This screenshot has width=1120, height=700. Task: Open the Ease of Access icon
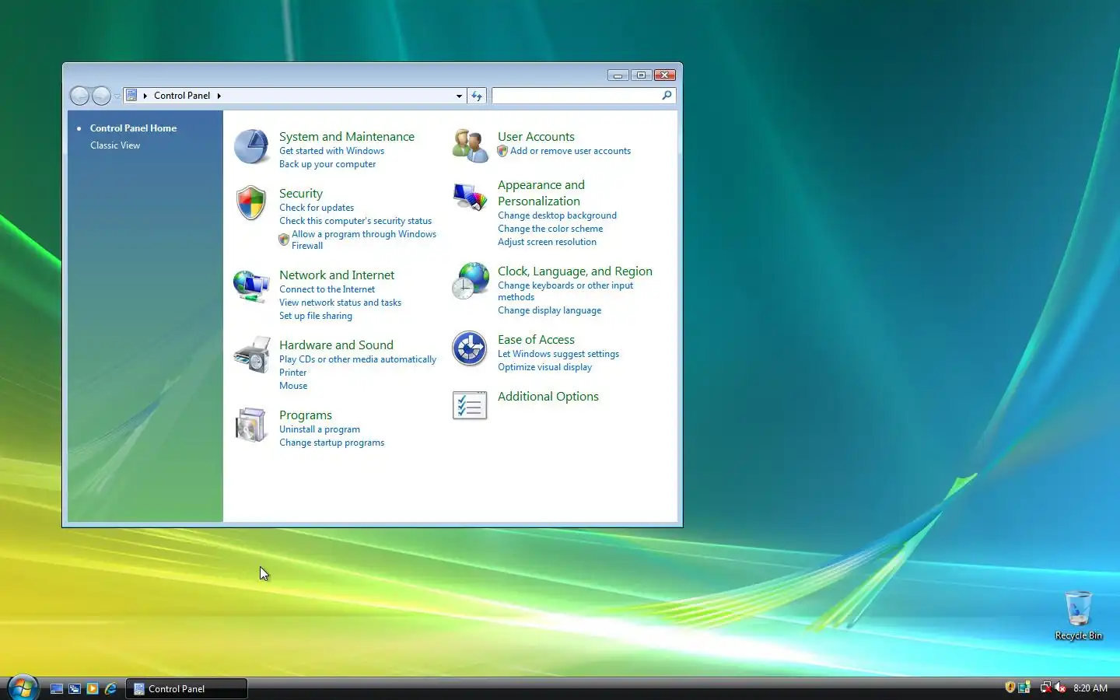click(470, 348)
